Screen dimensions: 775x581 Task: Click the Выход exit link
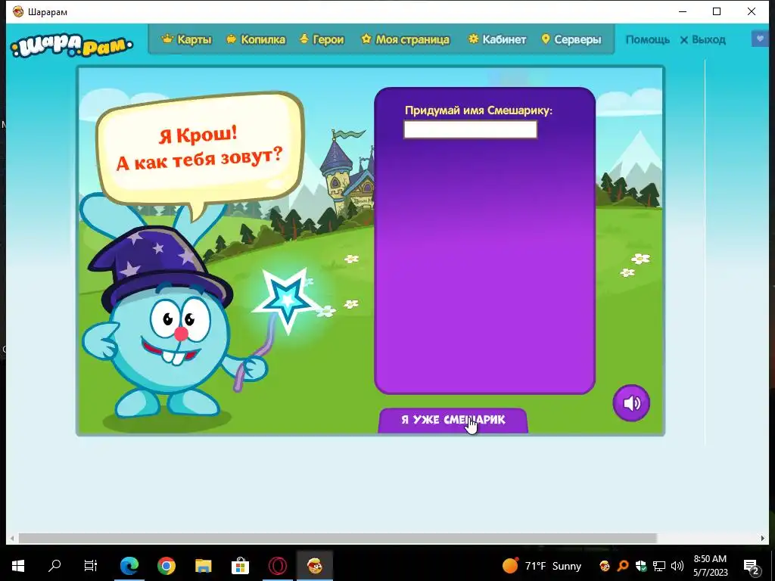[703, 39]
